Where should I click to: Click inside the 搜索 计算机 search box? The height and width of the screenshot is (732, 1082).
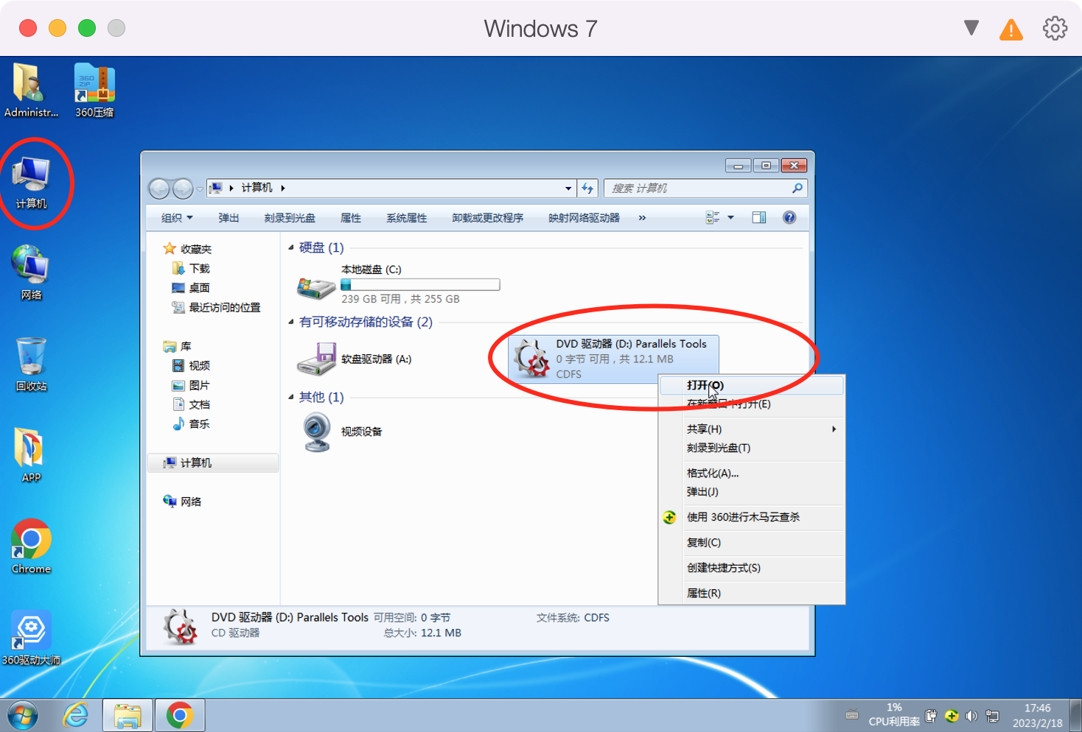pos(700,188)
